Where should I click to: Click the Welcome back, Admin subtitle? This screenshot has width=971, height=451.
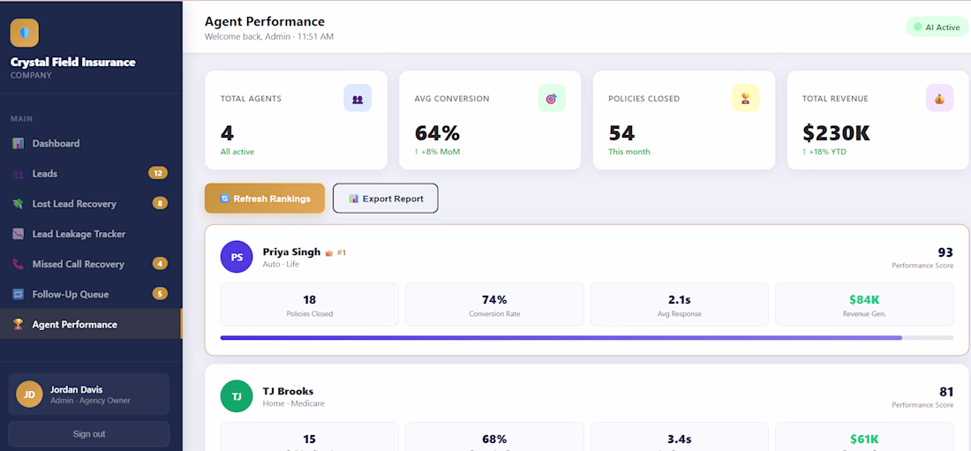(x=268, y=36)
